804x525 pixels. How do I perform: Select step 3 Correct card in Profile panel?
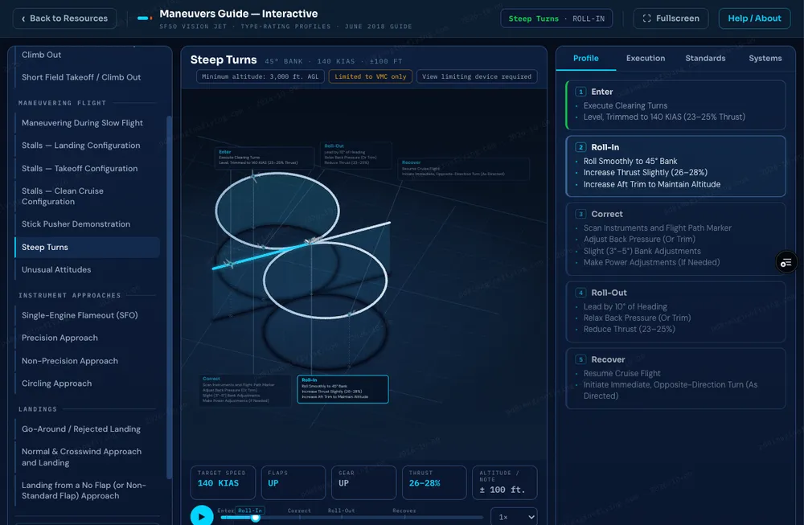(x=675, y=239)
